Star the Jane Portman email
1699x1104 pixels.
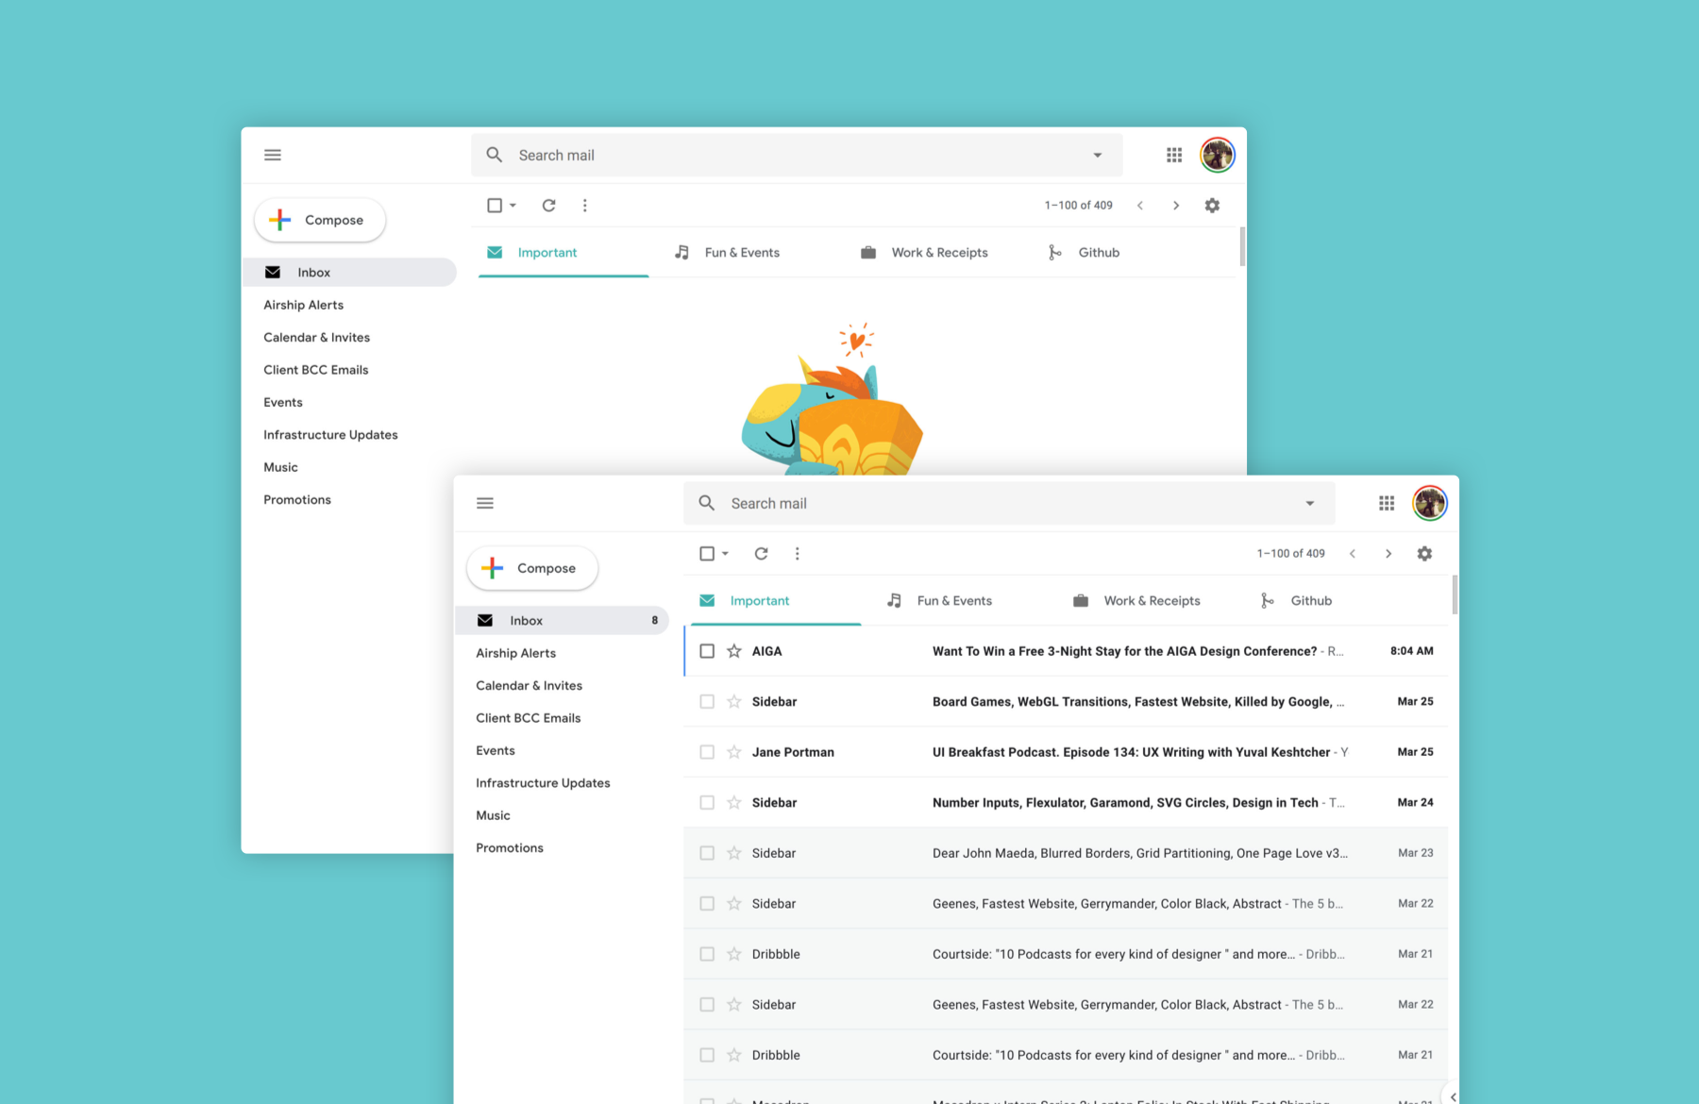pos(734,752)
